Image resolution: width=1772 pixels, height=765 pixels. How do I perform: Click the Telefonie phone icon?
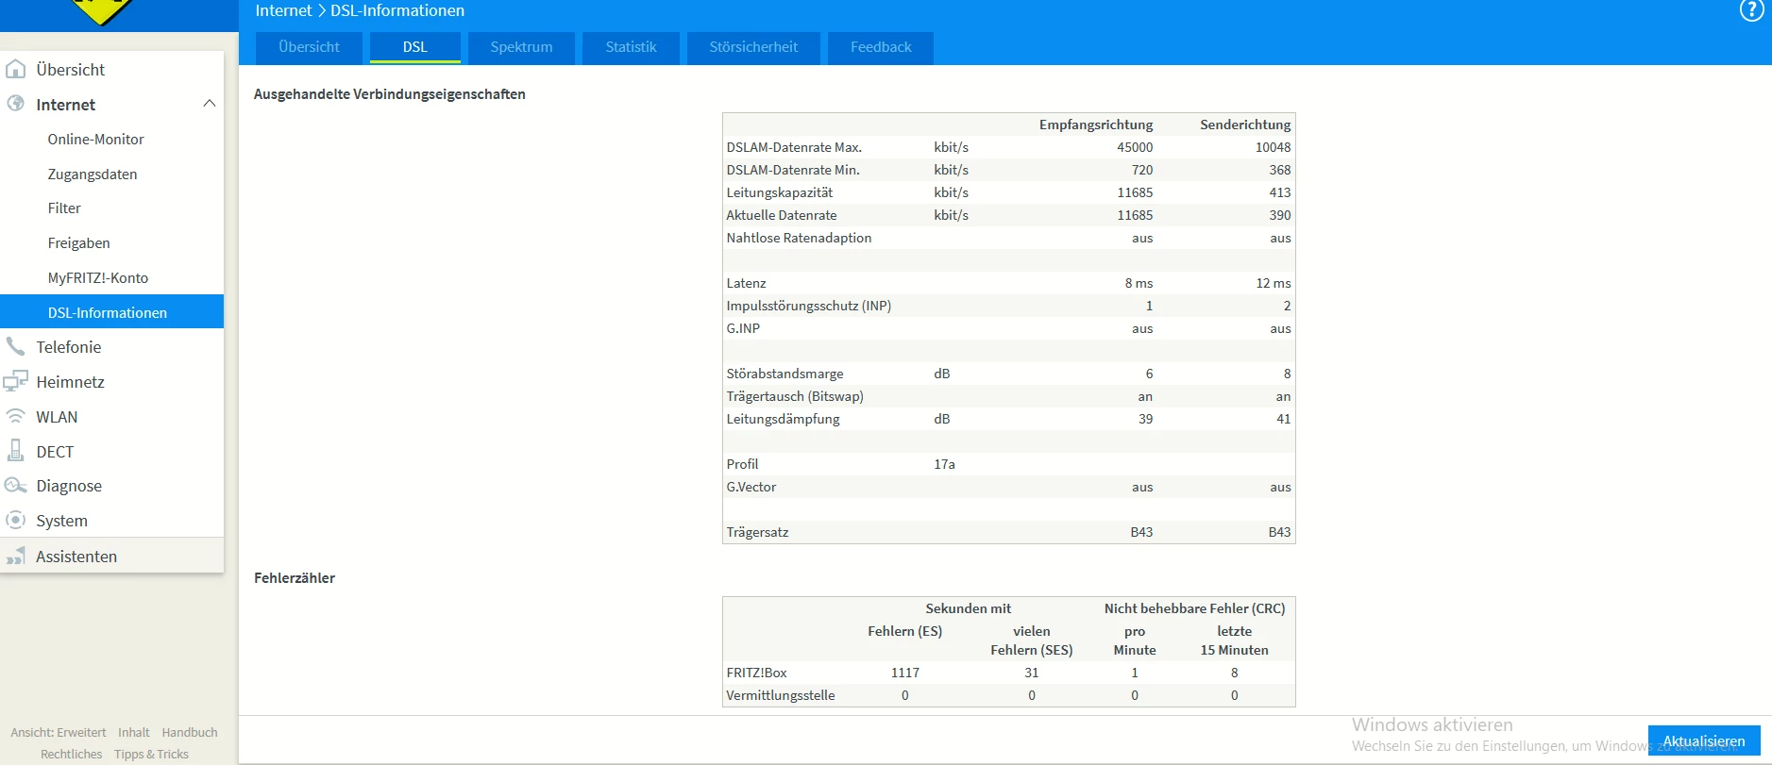(x=16, y=346)
